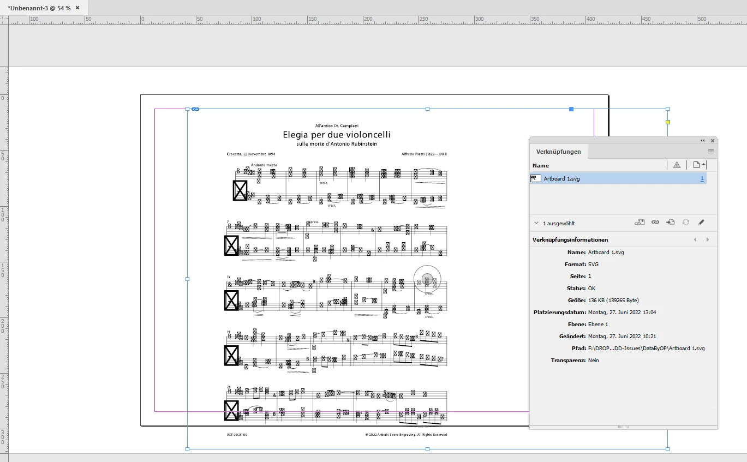Click the 'Andante mesto' tempo marking
Image resolution: width=747 pixels, height=462 pixels.
tap(264, 165)
